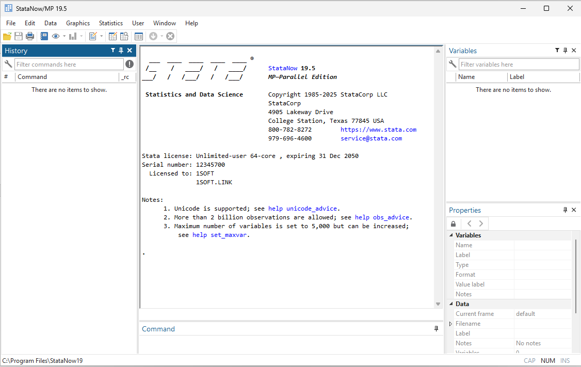Open the Show more results dropdown arrow

(x=162, y=36)
